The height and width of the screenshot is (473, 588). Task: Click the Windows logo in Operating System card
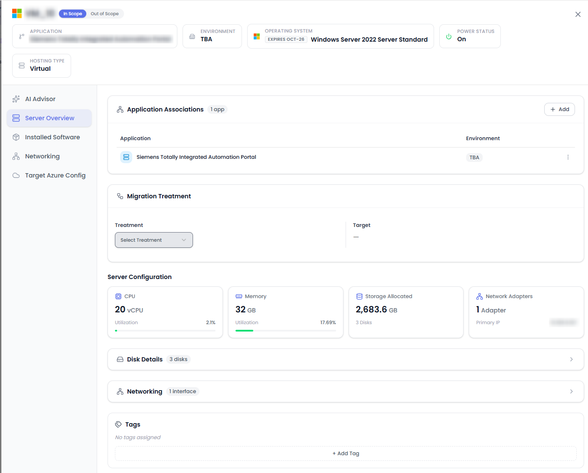[x=257, y=36]
